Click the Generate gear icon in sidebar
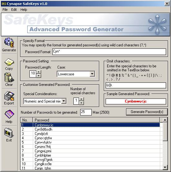 coord(9,43)
